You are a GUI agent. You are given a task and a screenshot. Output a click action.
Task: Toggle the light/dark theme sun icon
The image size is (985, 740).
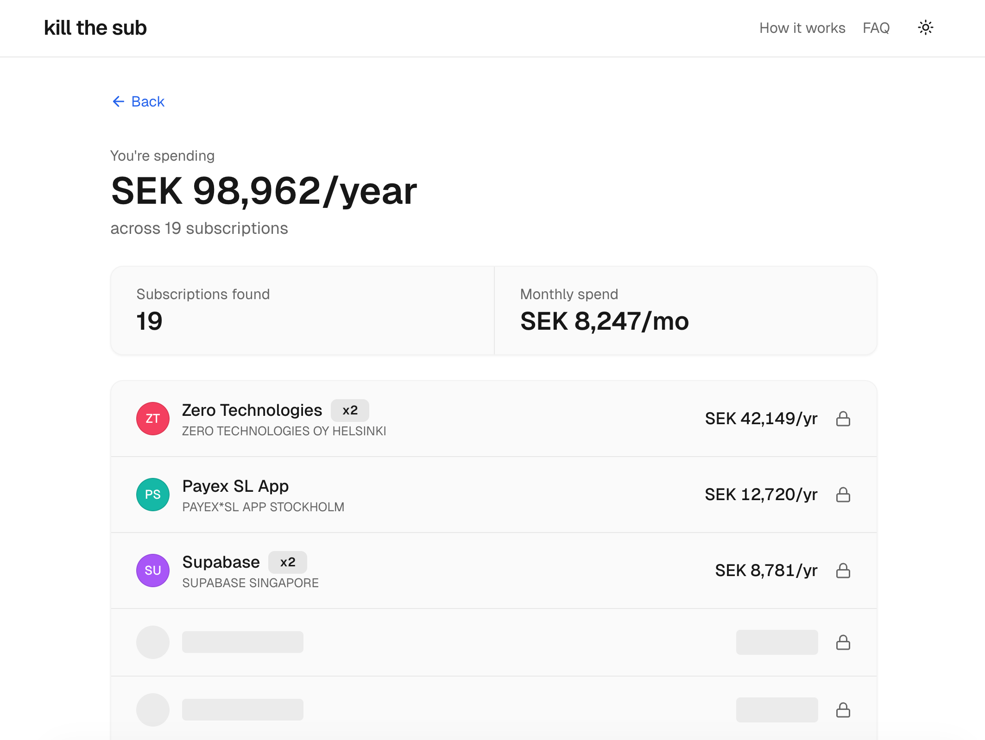click(x=925, y=28)
